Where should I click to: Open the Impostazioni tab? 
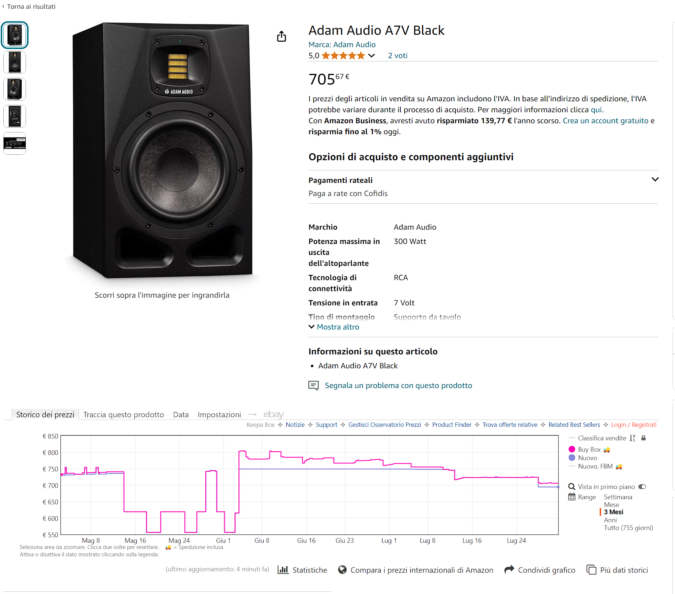tap(219, 414)
